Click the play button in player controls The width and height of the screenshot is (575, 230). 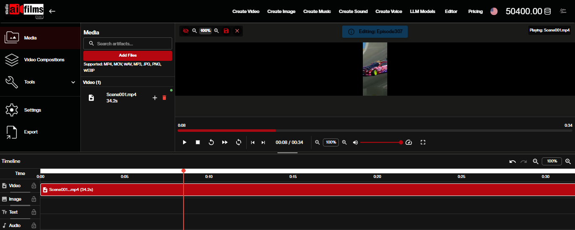[x=184, y=142]
